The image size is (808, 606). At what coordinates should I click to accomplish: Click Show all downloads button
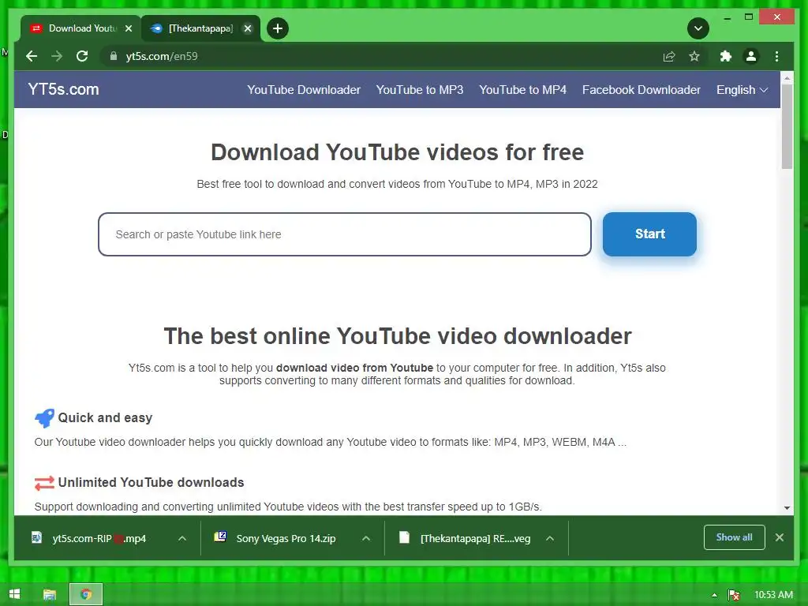pos(734,537)
